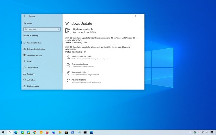Screen dimensions: 216x135
Task: Open the Windows Start menu
Action: (x=3, y=132)
